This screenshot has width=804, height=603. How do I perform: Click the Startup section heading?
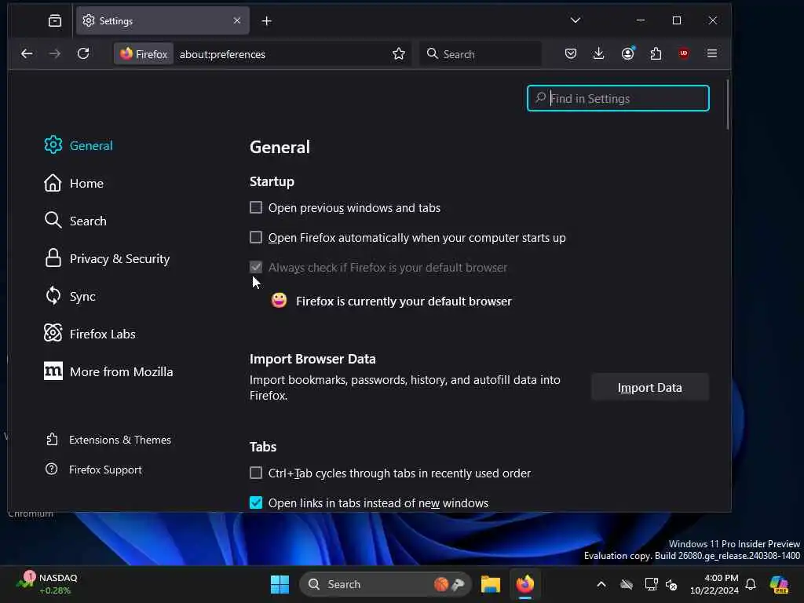272,181
